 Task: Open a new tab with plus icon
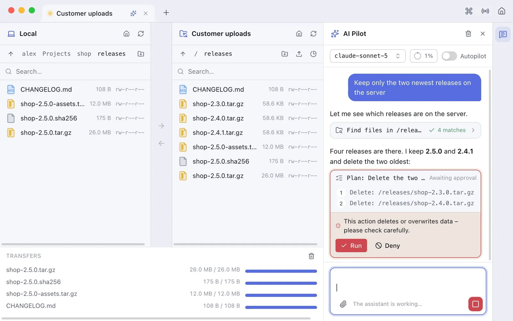click(166, 13)
